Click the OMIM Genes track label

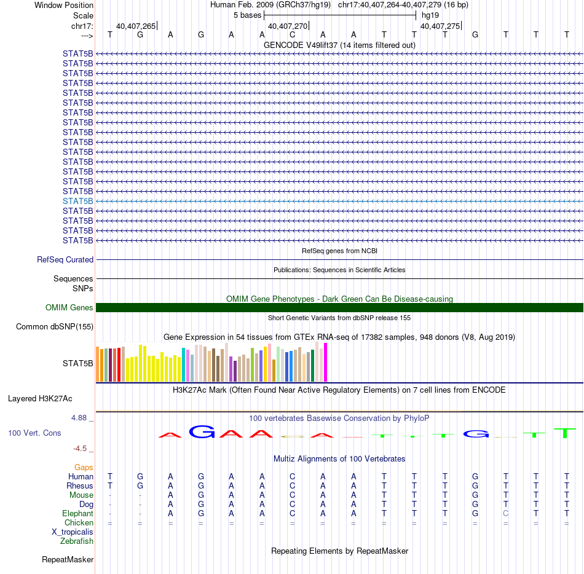click(x=69, y=307)
